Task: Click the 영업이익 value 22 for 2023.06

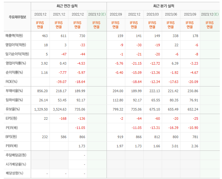Action: pos(176,45)
